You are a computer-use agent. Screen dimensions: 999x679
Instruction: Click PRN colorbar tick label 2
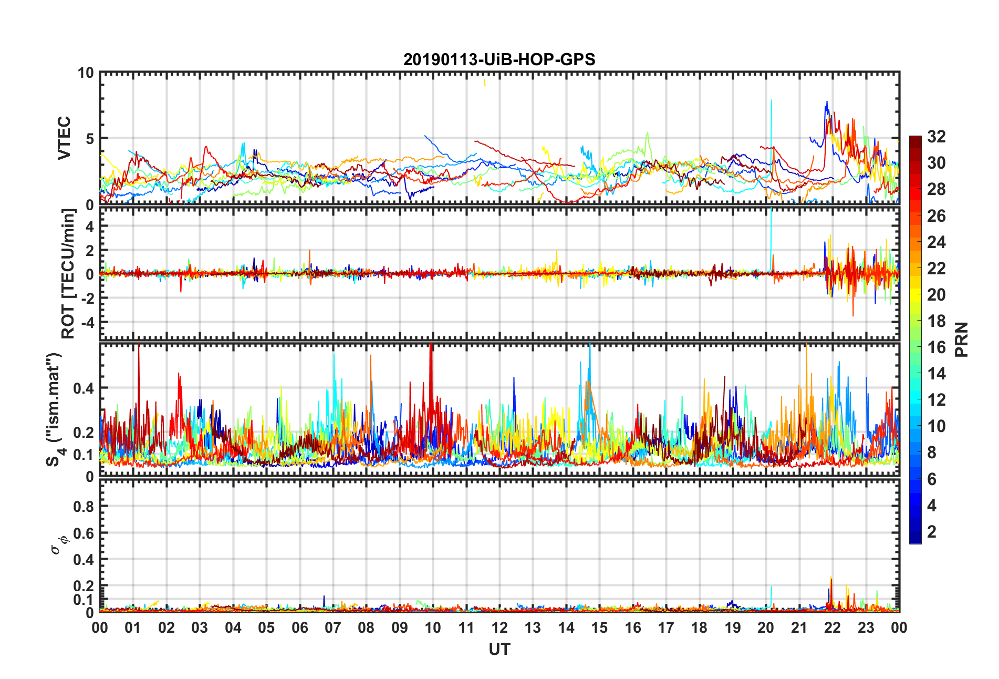[932, 531]
